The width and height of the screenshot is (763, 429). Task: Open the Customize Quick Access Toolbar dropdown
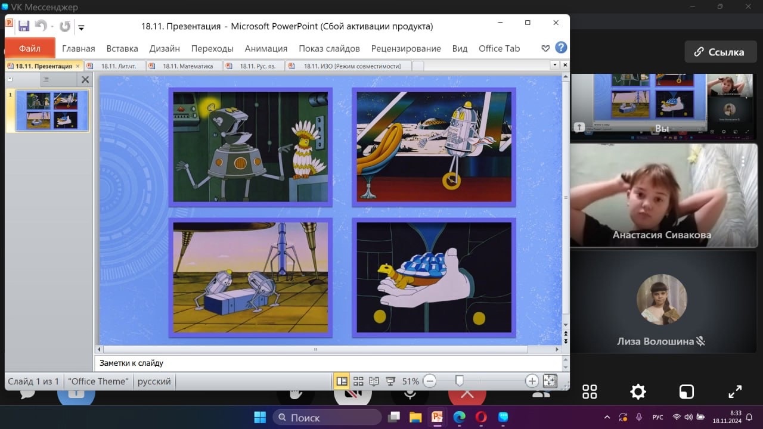(82, 27)
